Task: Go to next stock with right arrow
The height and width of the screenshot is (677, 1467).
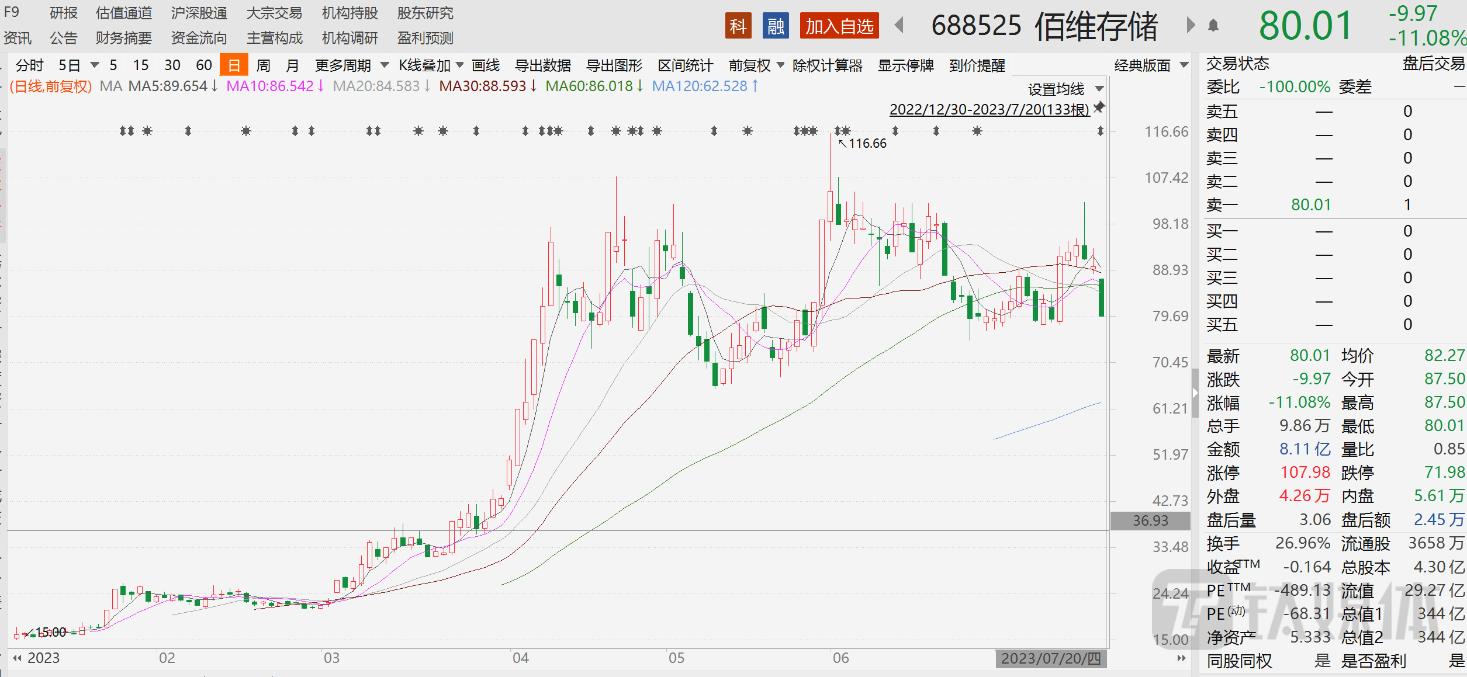Action: coord(1191,25)
